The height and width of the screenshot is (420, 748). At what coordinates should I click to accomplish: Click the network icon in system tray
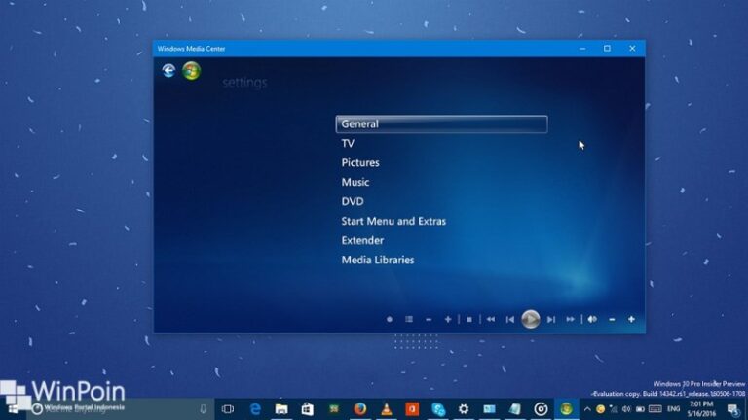click(614, 409)
